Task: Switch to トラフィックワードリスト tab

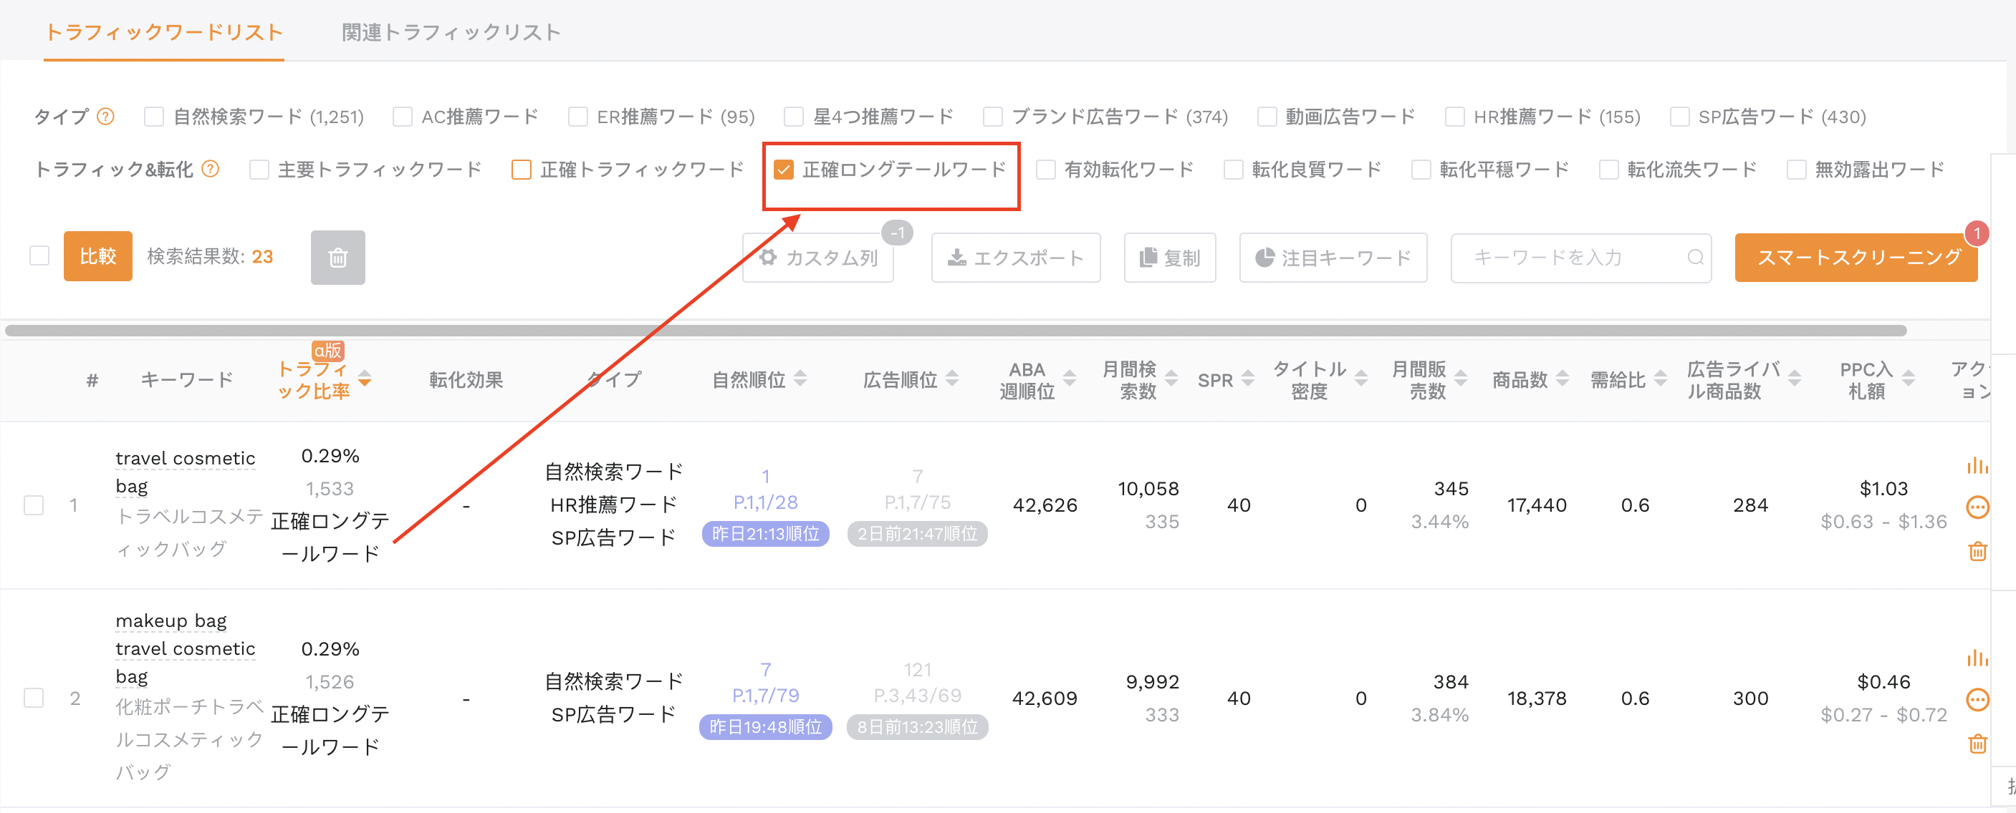Action: (x=163, y=32)
